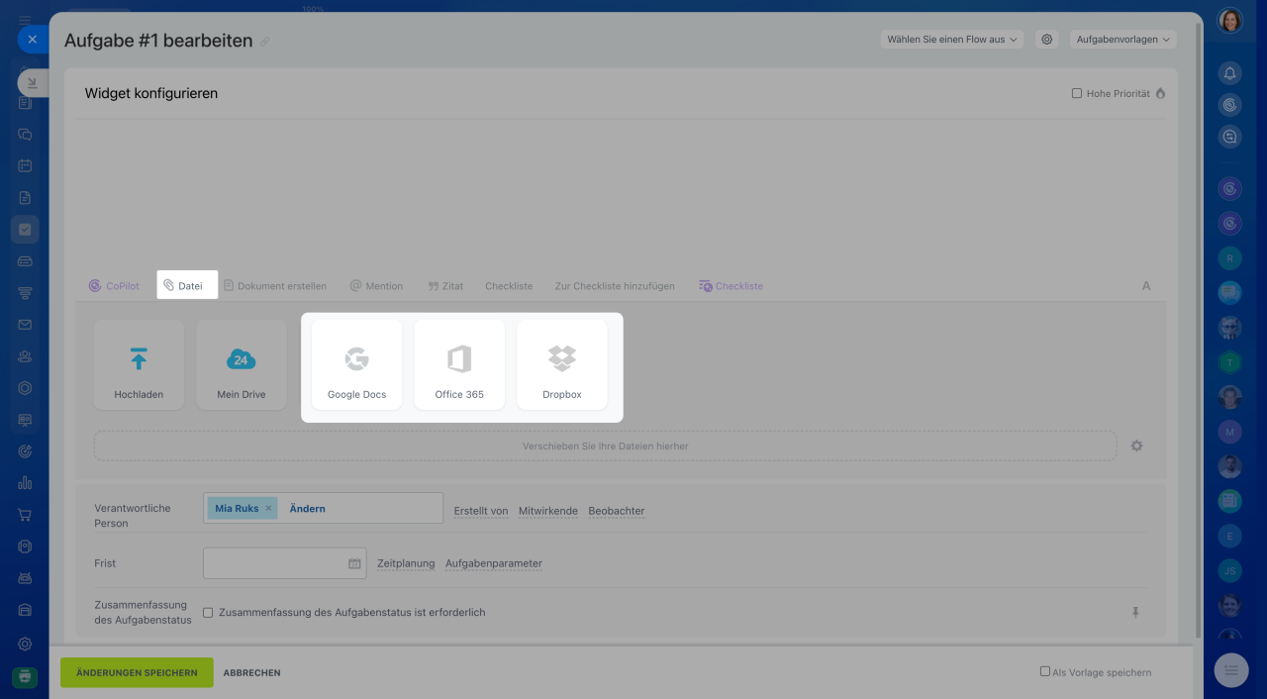1267x699 pixels.
Task: Click 'Verschieben Sie Ihre Dateien hierher' drop zone
Action: pos(605,446)
